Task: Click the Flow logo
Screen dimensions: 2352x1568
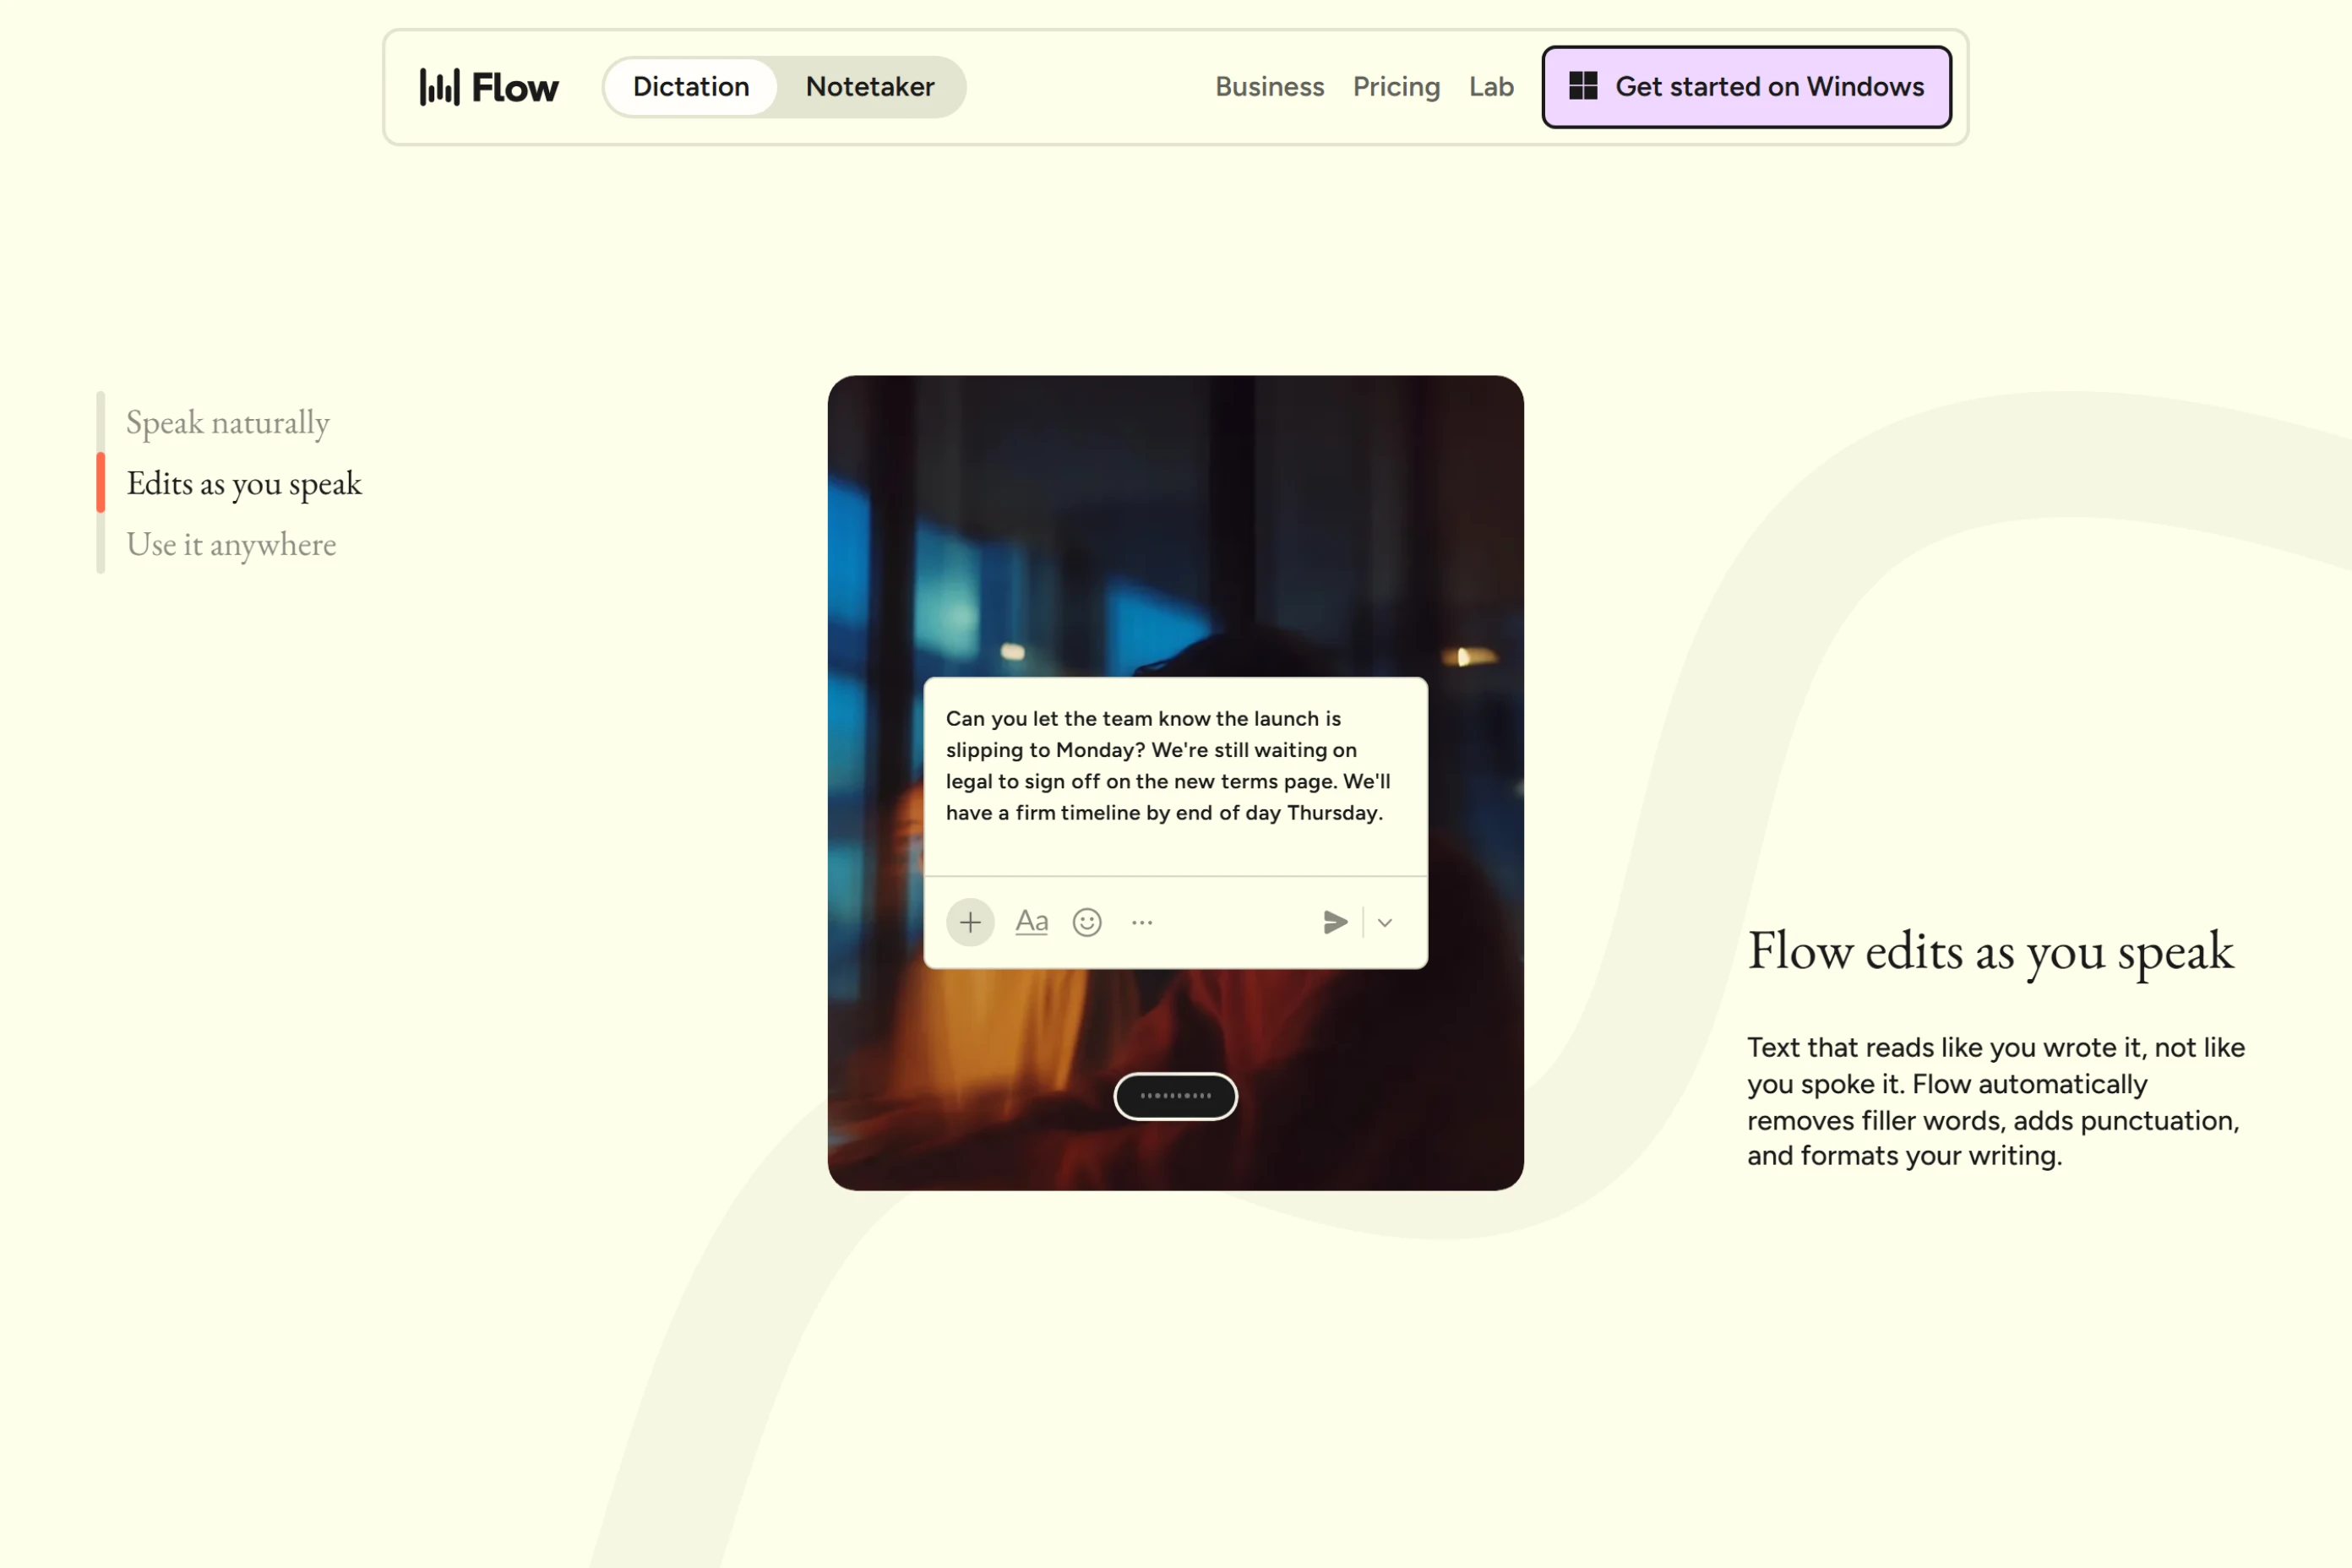Action: click(x=489, y=87)
